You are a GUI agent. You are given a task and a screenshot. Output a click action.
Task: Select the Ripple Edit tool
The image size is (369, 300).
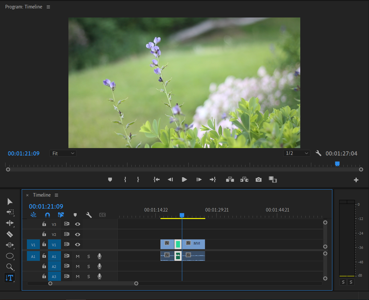10,223
